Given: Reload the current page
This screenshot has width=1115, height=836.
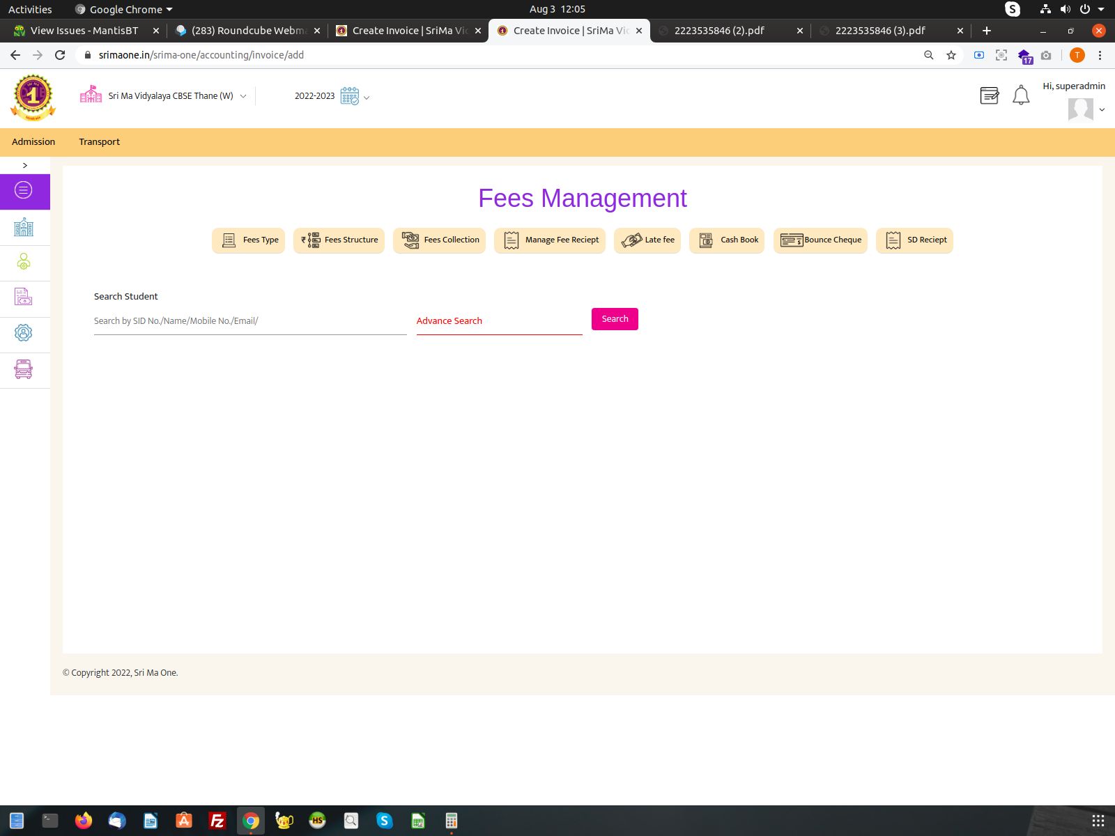Looking at the screenshot, I should tap(60, 55).
